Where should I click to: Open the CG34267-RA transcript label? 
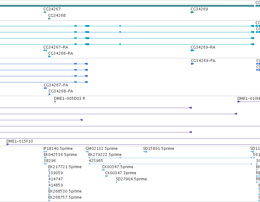coord(56,47)
